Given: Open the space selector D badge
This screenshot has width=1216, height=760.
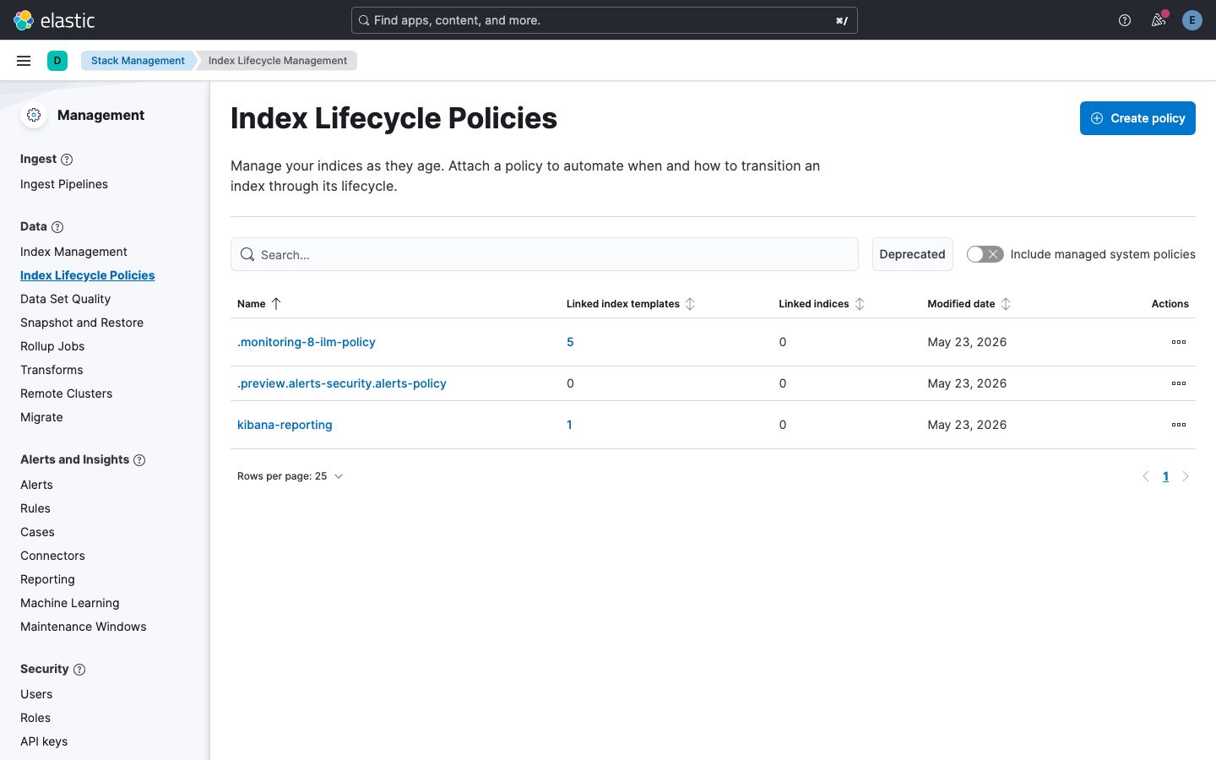Looking at the screenshot, I should pos(57,61).
